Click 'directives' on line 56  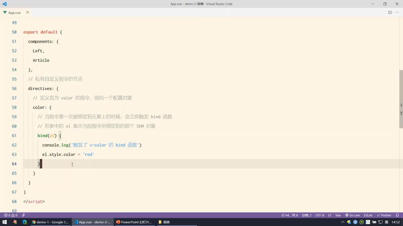[x=40, y=89]
